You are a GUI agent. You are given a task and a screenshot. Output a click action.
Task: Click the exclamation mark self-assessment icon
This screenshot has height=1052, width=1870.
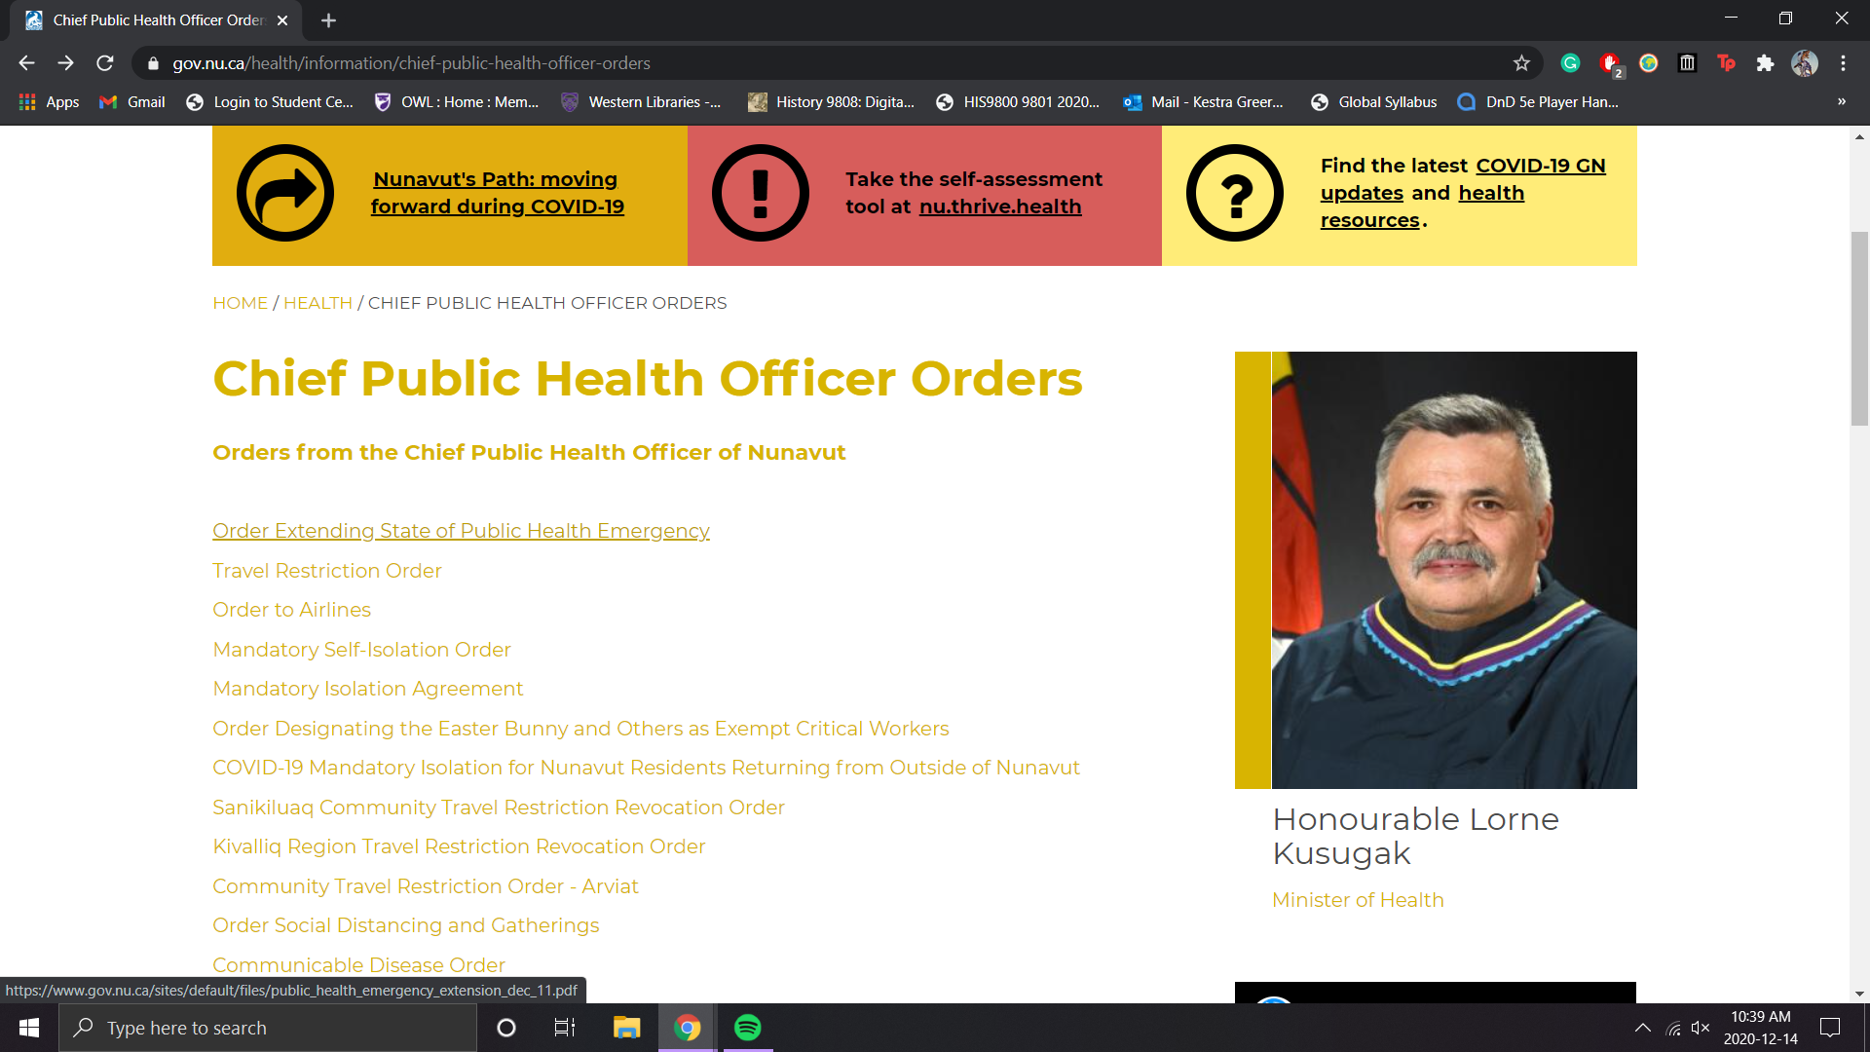click(760, 193)
